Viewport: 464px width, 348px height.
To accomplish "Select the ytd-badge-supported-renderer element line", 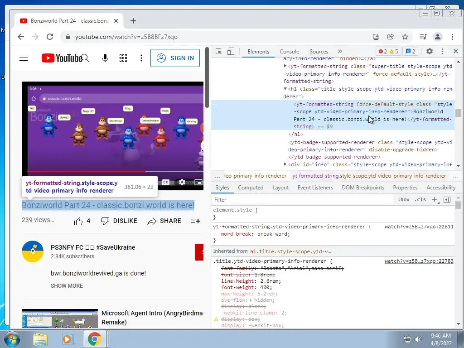I will tap(370, 150).
